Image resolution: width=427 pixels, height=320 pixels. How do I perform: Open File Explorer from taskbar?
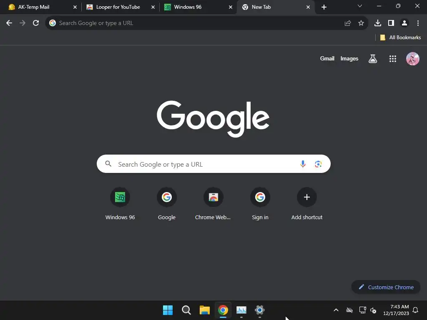(x=204, y=310)
